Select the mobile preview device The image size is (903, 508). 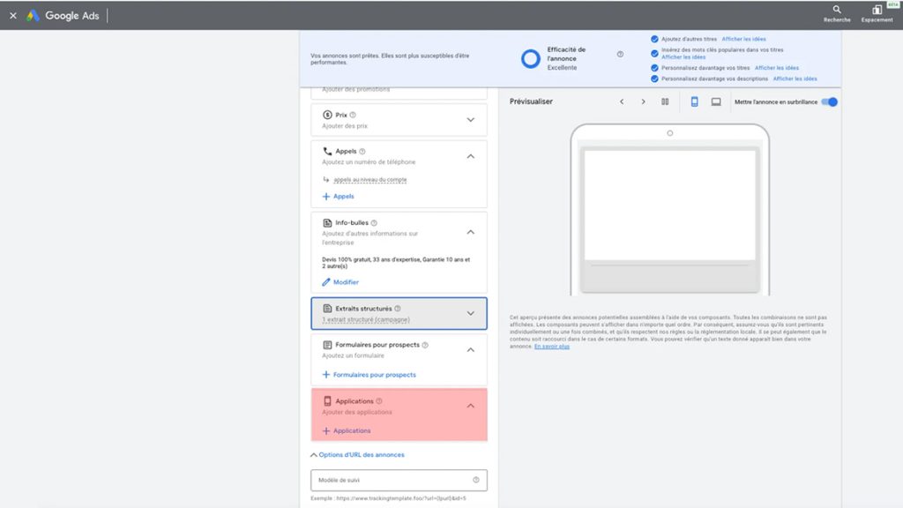pos(695,102)
